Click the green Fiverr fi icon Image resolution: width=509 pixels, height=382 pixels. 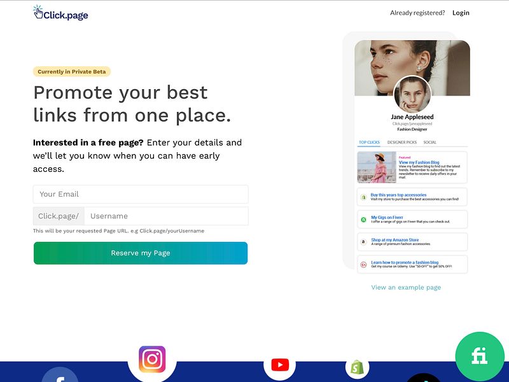(x=480, y=356)
